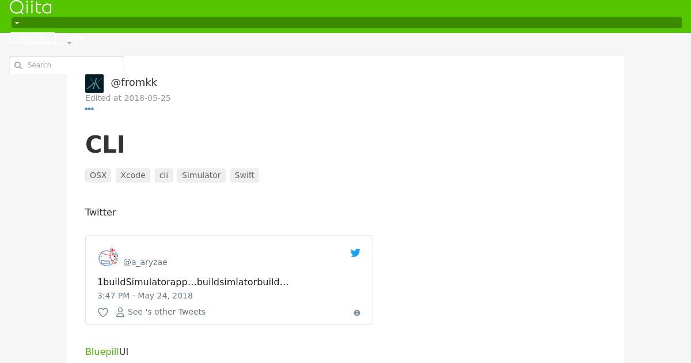Select the Swift tag
This screenshot has width=691, height=363.
coord(245,175)
